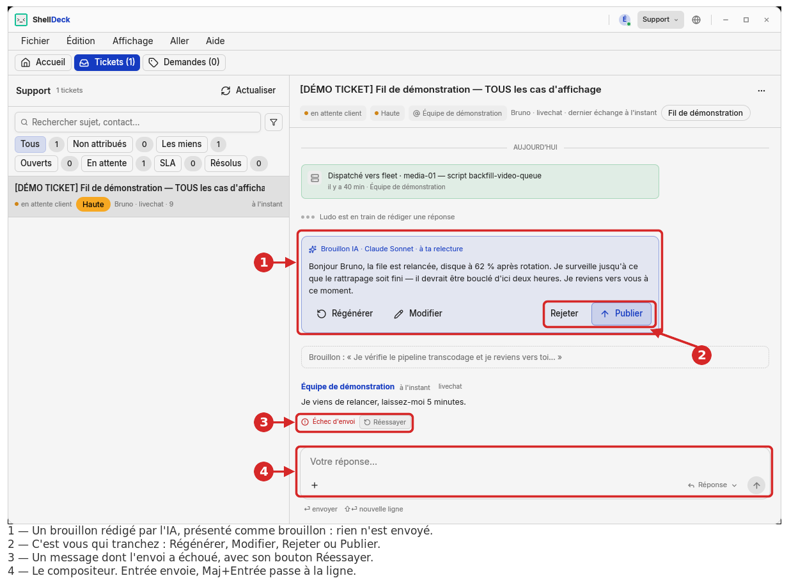Toggle the Résolus filter

pyautogui.click(x=226, y=164)
